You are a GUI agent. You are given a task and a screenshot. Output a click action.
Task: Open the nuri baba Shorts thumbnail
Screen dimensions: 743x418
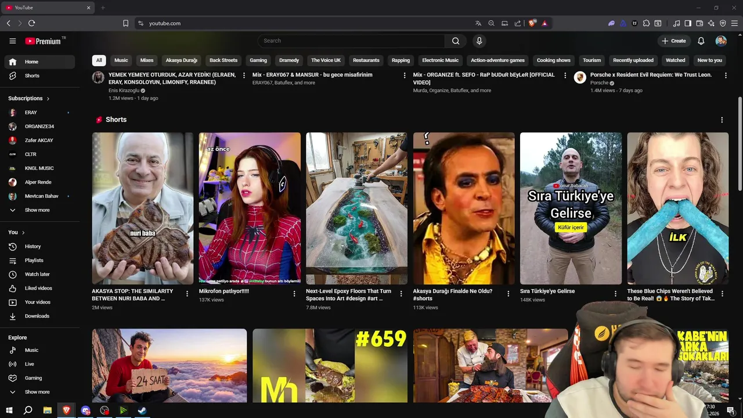(143, 208)
